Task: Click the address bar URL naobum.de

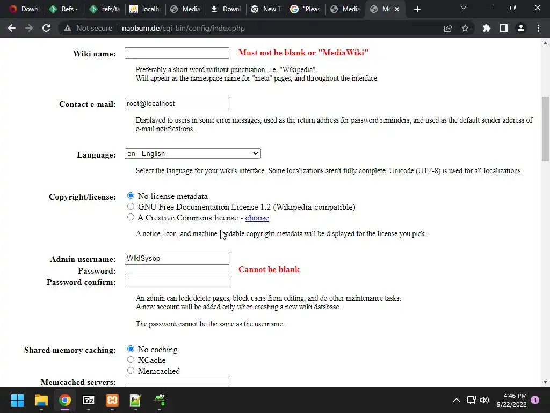Action: click(183, 28)
